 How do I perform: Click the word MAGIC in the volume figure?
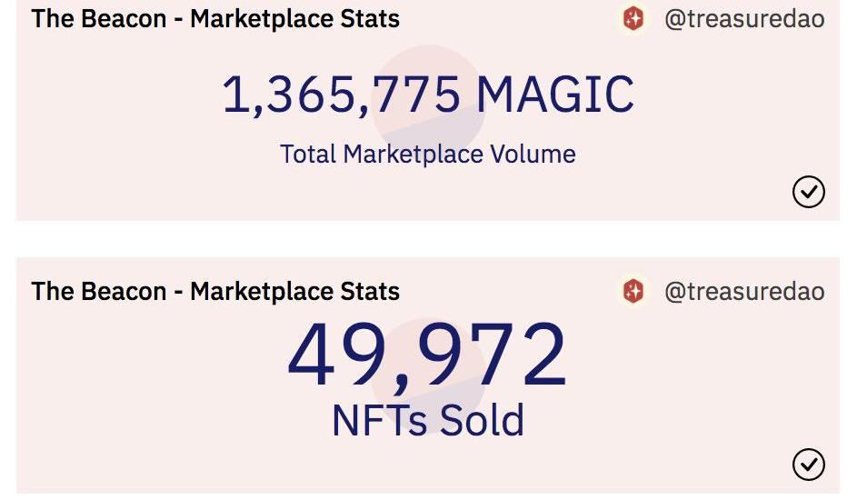pyautogui.click(x=555, y=95)
